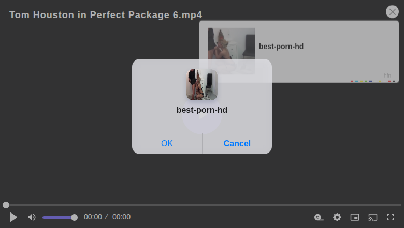The height and width of the screenshot is (228, 404).
Task: Set volume using the purple volume slider
Action: coord(60,218)
